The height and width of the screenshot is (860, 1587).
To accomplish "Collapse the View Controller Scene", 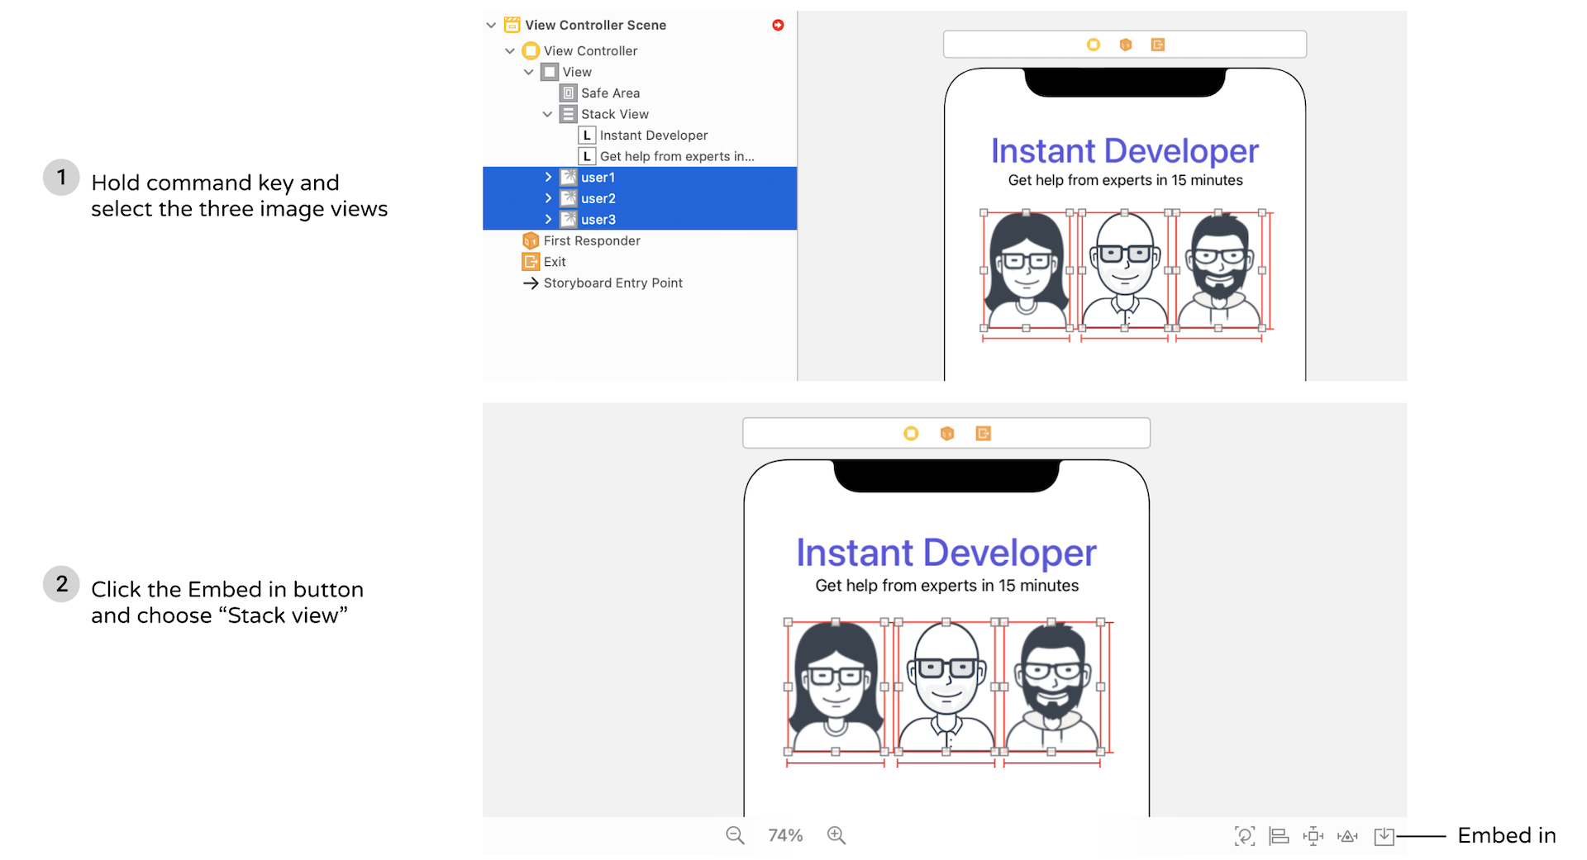I will (x=491, y=25).
